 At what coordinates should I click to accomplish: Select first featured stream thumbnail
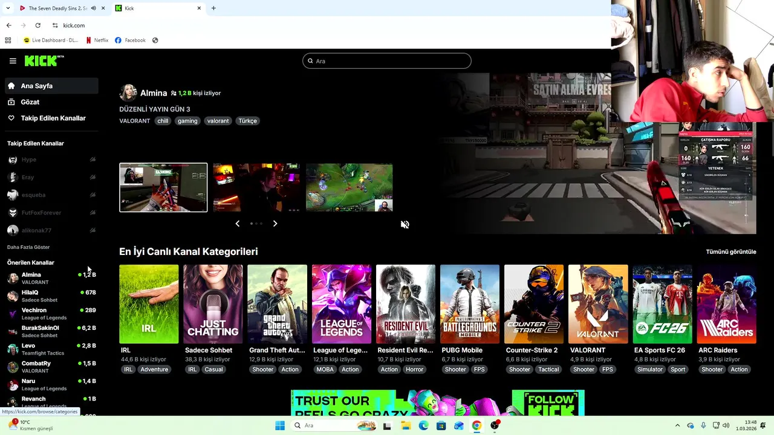(163, 187)
